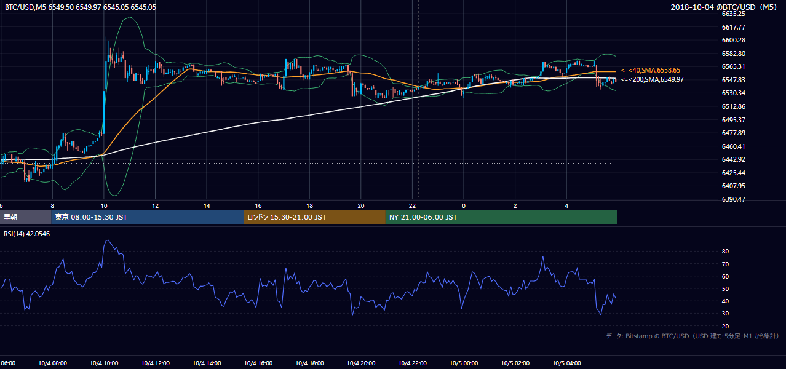Click price axis label 6617.77
This screenshot has height=369, width=786.
pyautogui.click(x=734, y=27)
